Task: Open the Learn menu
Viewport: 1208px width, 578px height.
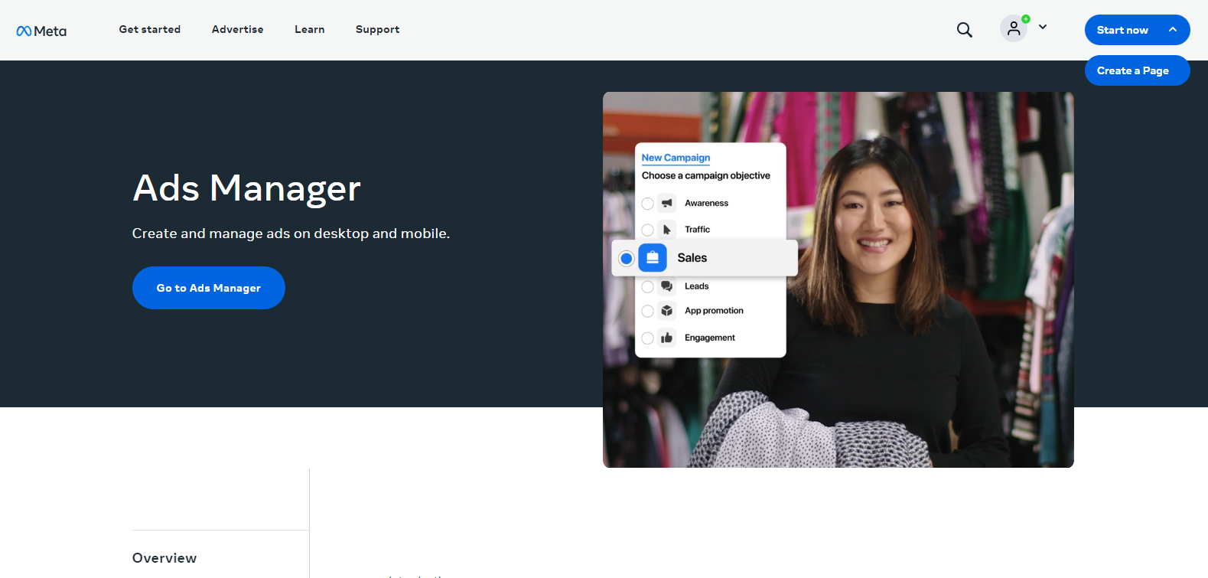Action: tap(310, 29)
